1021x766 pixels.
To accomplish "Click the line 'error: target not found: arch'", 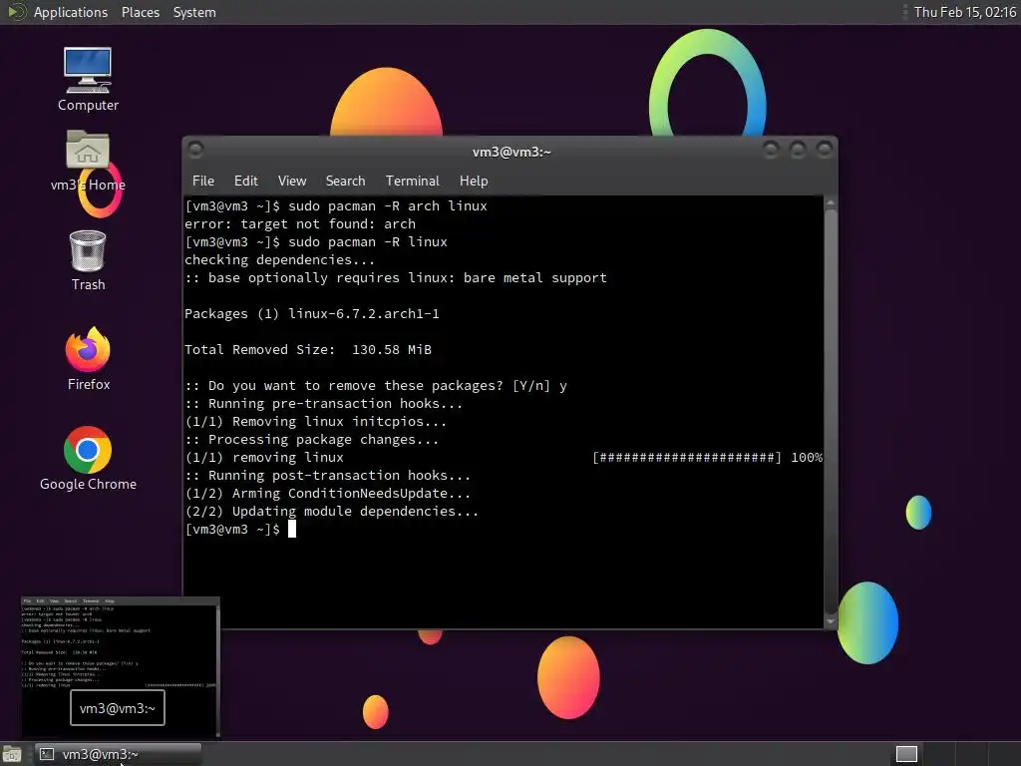I will click(x=299, y=224).
